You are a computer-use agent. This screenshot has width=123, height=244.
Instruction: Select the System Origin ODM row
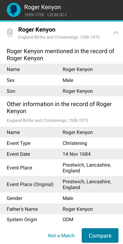point(61,220)
